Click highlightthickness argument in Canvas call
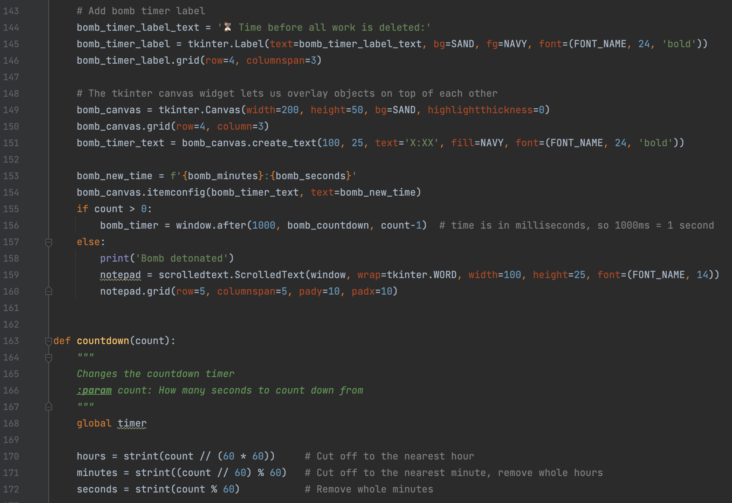The image size is (732, 503). point(480,110)
